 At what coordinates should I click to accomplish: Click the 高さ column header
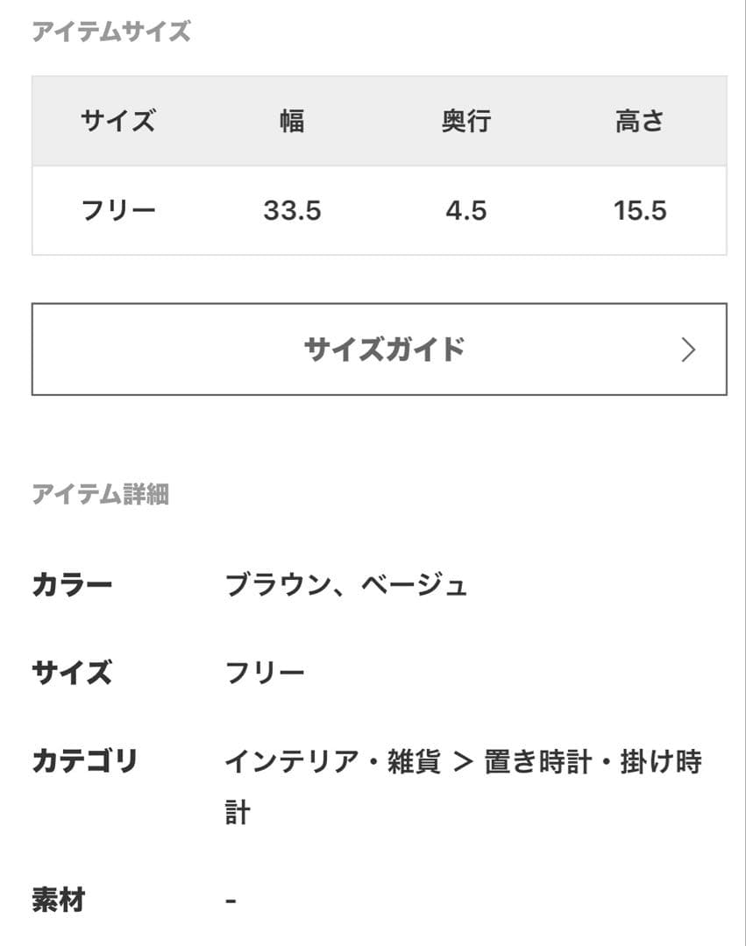[x=640, y=122]
